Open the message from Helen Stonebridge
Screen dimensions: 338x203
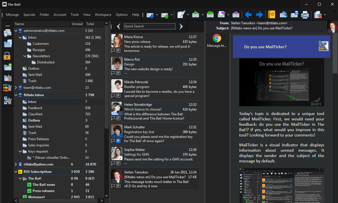pos(155,111)
